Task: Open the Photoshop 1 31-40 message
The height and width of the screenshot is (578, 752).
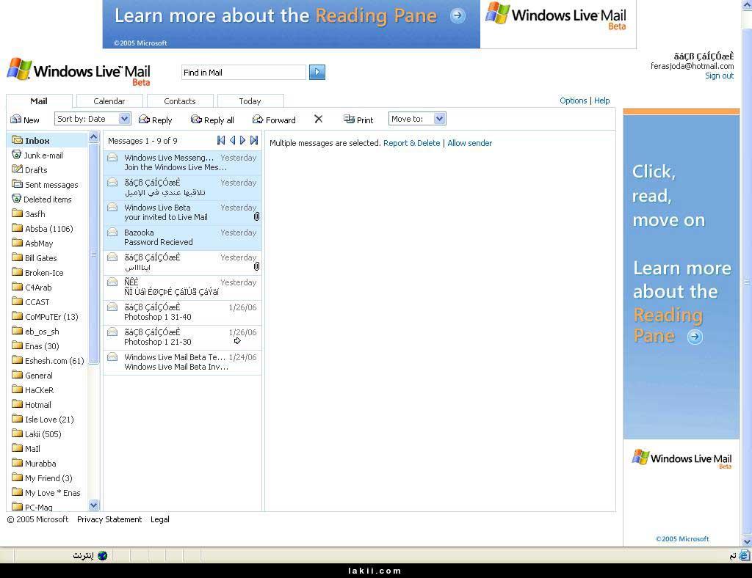Action: tap(183, 312)
